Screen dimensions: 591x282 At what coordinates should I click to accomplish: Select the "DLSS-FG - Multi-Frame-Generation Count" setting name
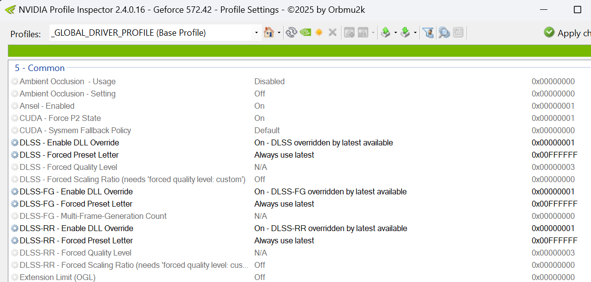[x=93, y=216]
